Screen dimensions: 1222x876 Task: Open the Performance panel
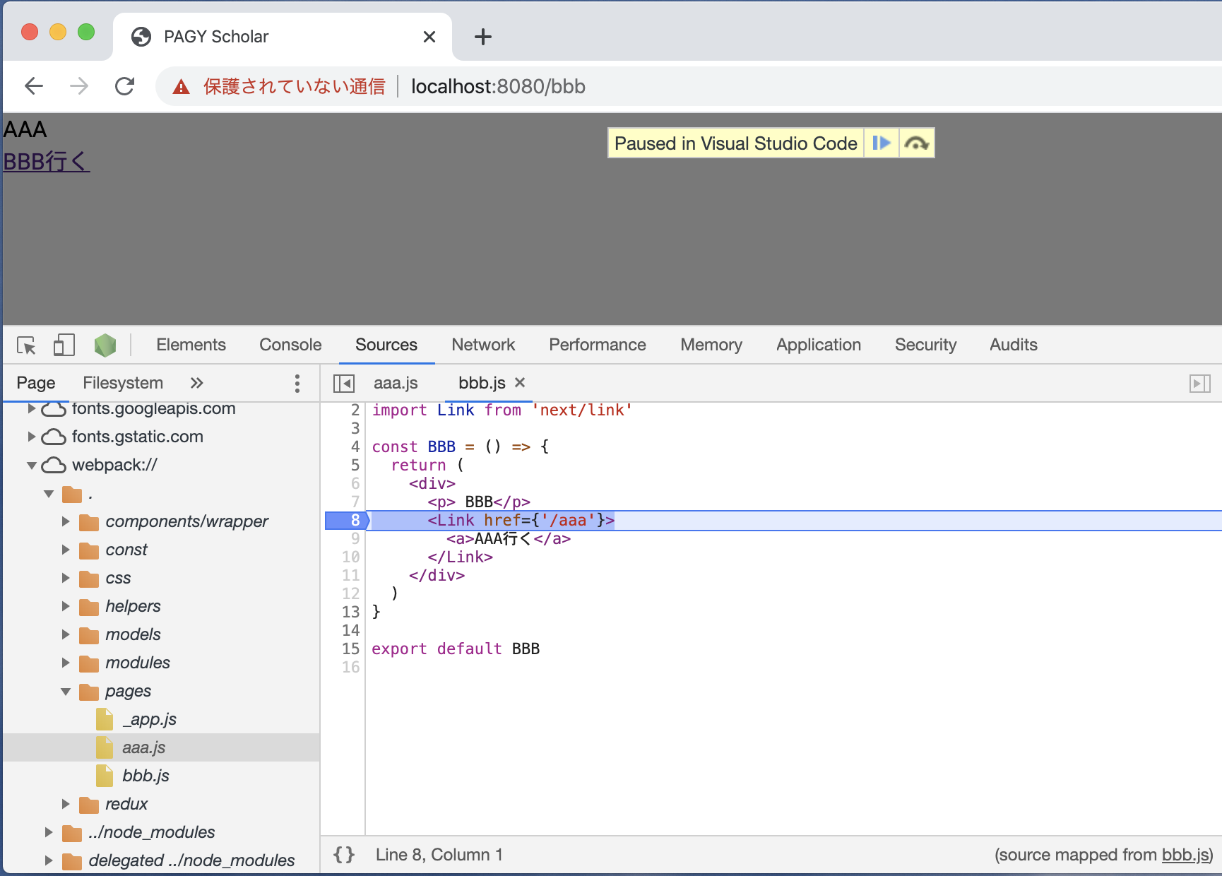598,345
